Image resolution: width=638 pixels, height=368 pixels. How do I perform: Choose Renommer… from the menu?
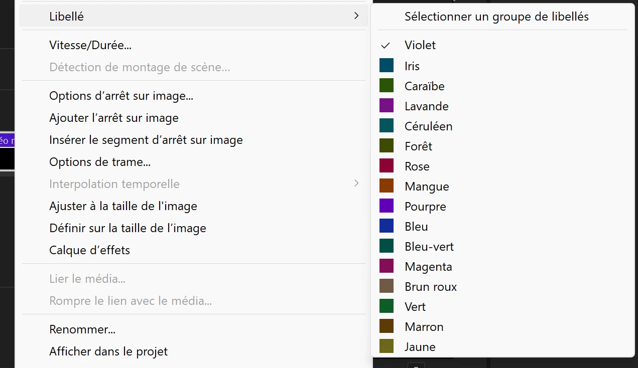[82, 330]
